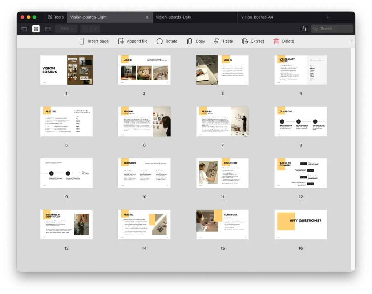Close the Vision-boards-Light tab

[x=147, y=17]
